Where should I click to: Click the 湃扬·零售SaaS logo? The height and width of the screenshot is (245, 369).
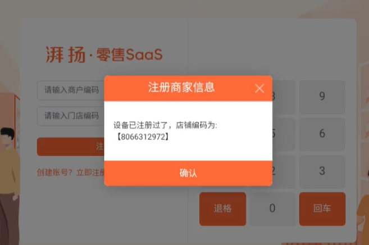[104, 55]
